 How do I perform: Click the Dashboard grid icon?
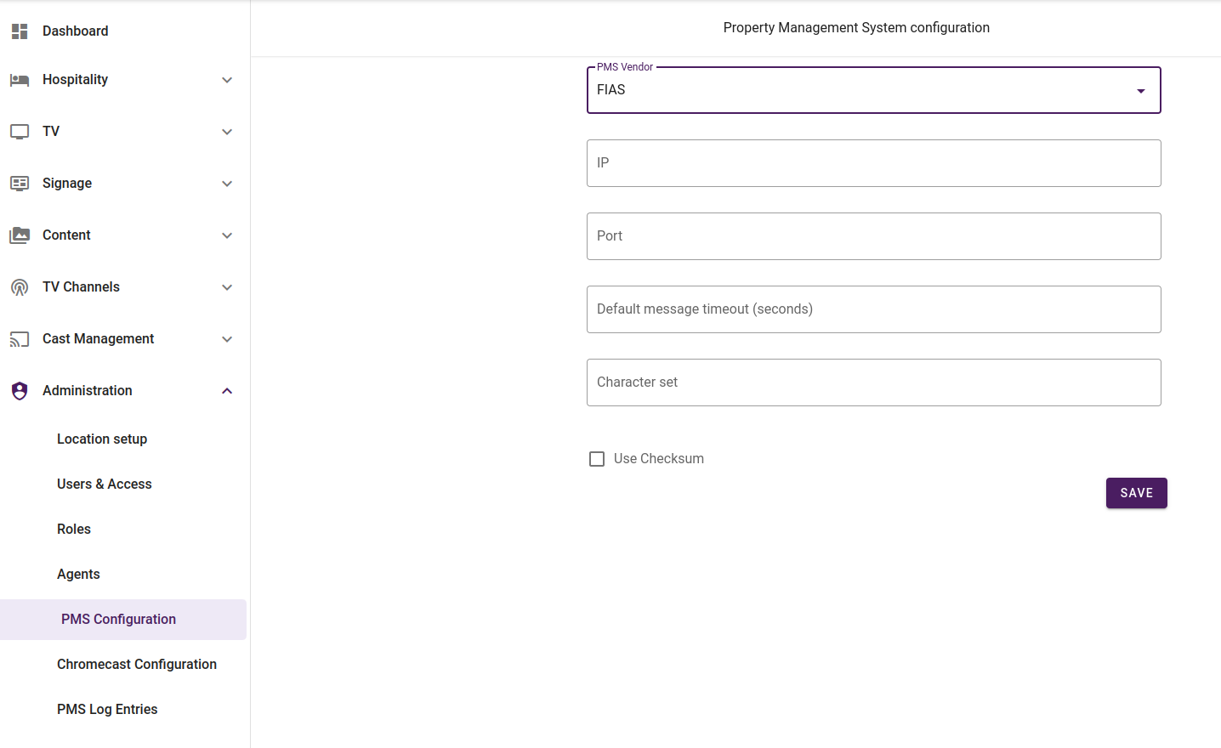coord(20,31)
